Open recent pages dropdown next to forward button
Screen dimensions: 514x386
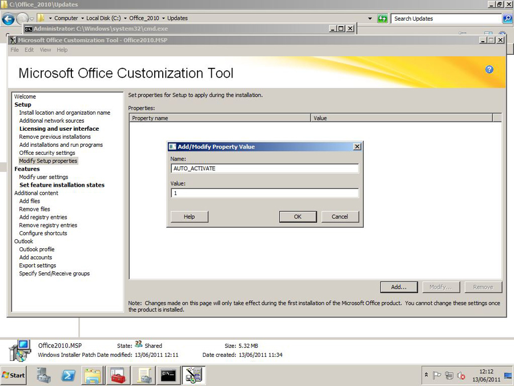click(32, 19)
